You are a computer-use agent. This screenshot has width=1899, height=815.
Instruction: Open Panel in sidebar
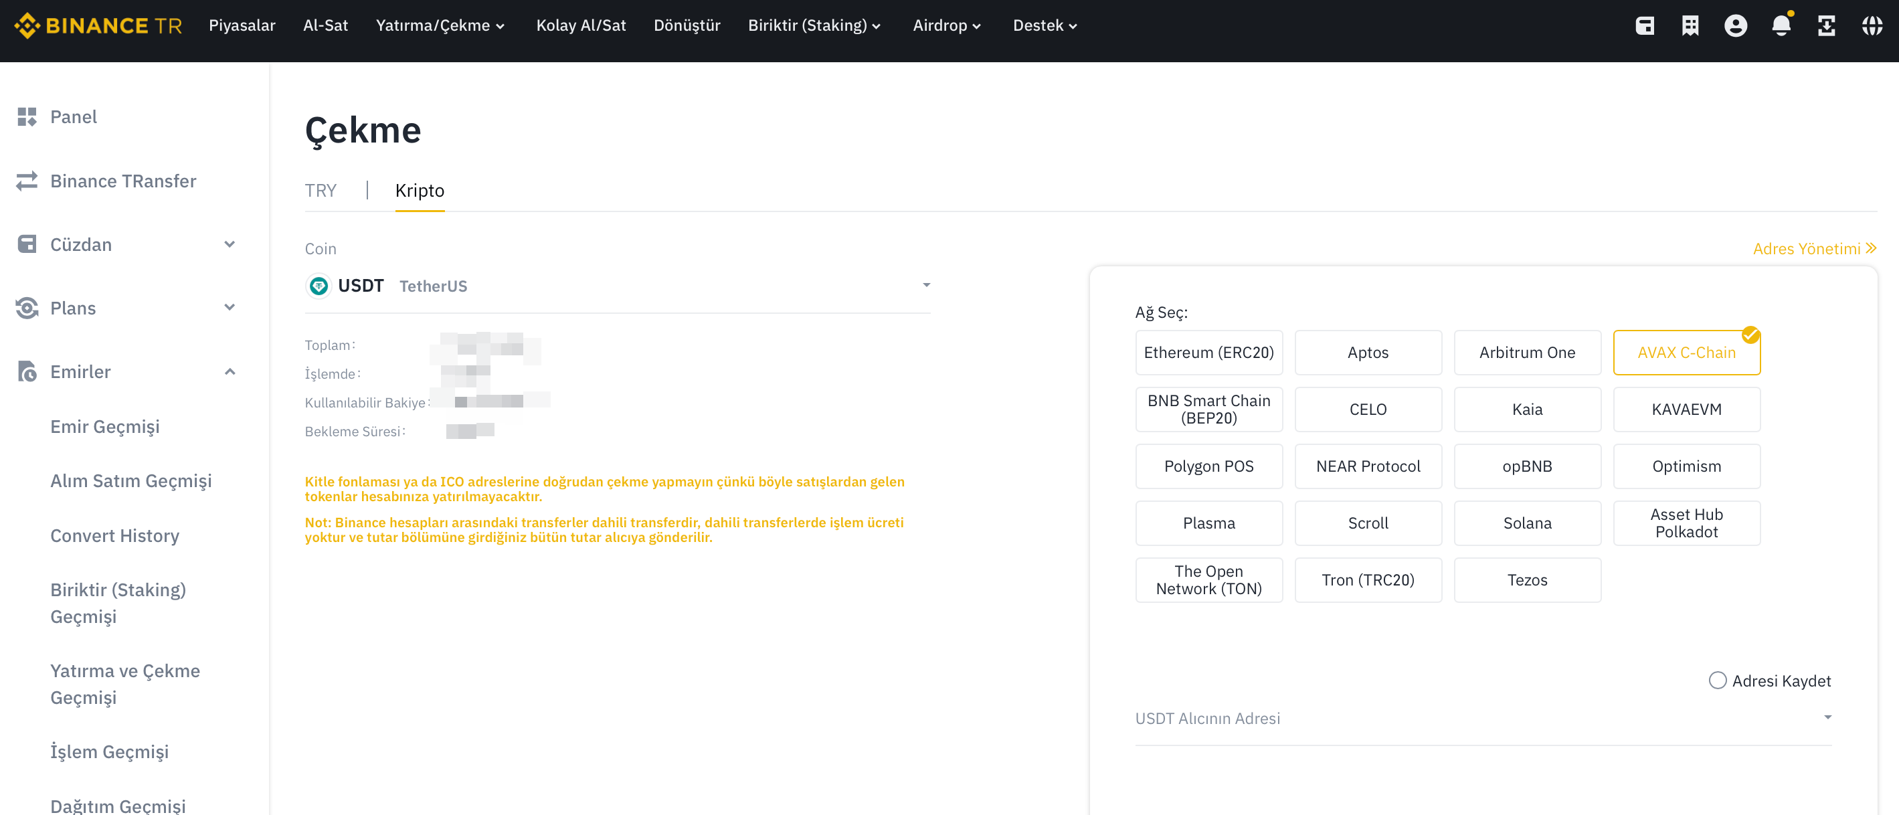pyautogui.click(x=73, y=116)
